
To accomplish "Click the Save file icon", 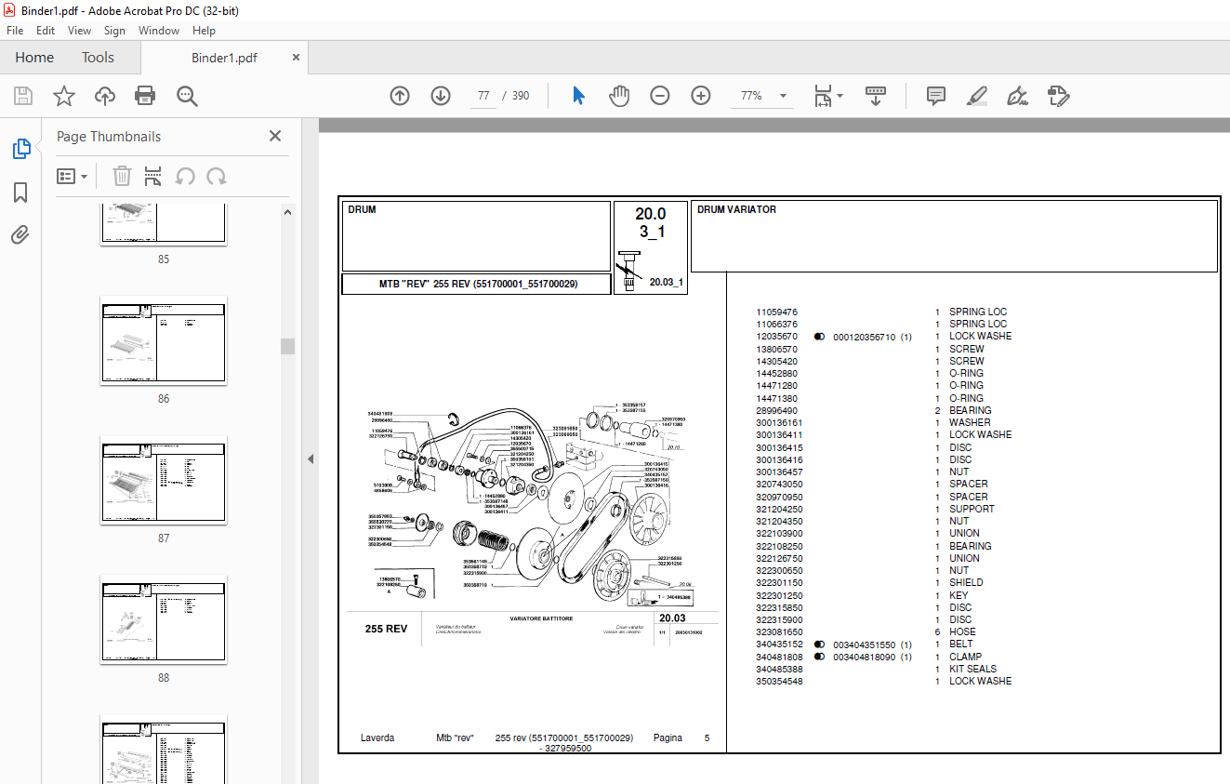I will [x=23, y=96].
